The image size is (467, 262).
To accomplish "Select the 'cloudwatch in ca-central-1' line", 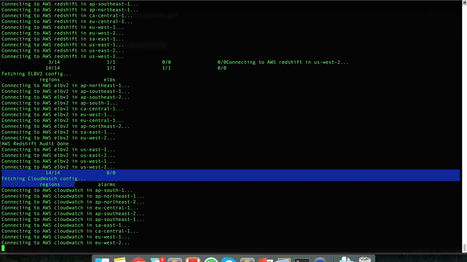I will coord(70,231).
